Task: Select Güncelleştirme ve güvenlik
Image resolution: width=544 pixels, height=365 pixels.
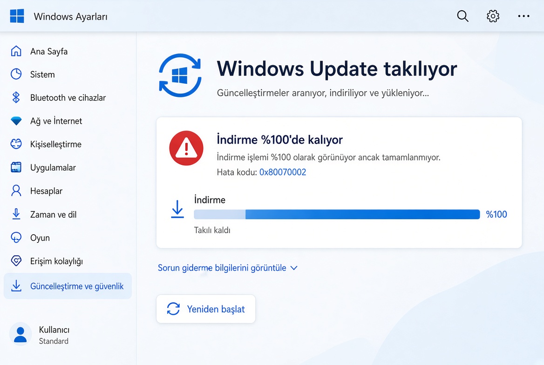Action: pyautogui.click(x=68, y=286)
